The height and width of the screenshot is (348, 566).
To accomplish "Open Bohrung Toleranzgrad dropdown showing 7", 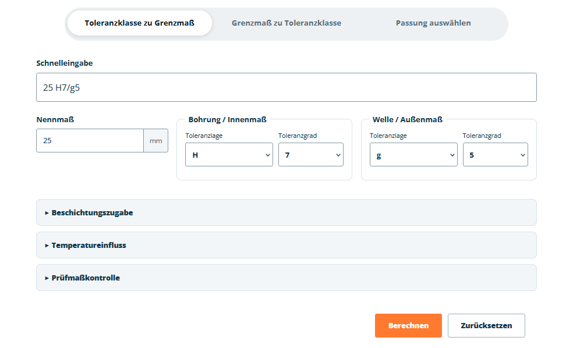I will 311,155.
